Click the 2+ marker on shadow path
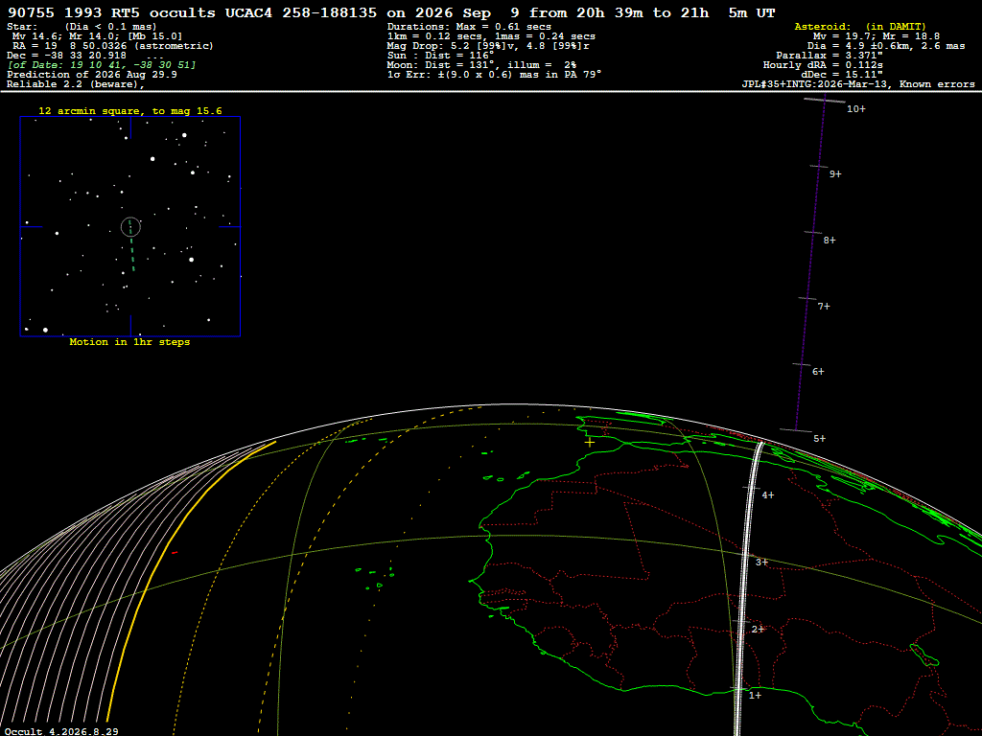This screenshot has height=736, width=982. coord(758,629)
